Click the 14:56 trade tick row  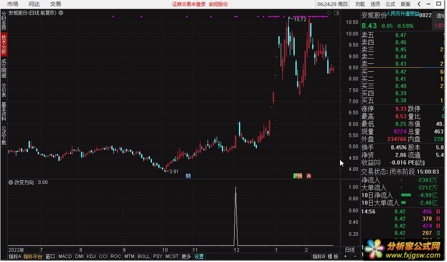[x=402, y=211]
